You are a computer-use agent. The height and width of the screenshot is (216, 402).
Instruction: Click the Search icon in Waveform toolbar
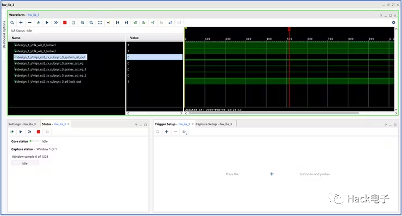click(x=12, y=23)
